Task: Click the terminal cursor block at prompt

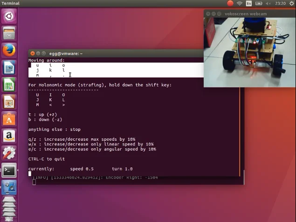Action: [x=30, y=174]
